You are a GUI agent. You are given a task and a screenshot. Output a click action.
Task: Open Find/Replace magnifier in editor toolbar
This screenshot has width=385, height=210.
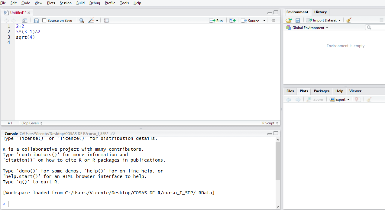(82, 21)
